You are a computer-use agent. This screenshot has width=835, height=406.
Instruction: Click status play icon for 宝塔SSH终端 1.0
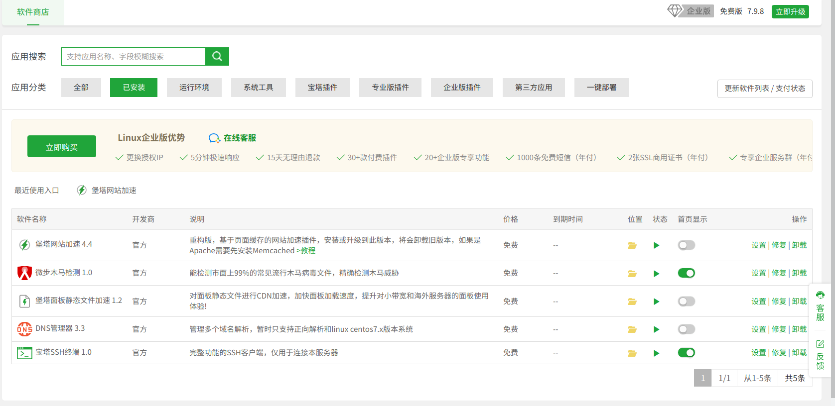(x=657, y=353)
